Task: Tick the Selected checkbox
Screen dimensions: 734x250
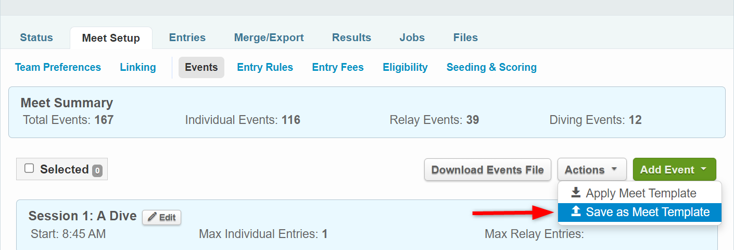Action: tap(30, 168)
